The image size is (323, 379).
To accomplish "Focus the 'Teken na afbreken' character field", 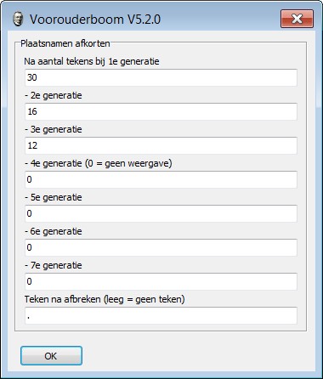I will (x=161, y=315).
